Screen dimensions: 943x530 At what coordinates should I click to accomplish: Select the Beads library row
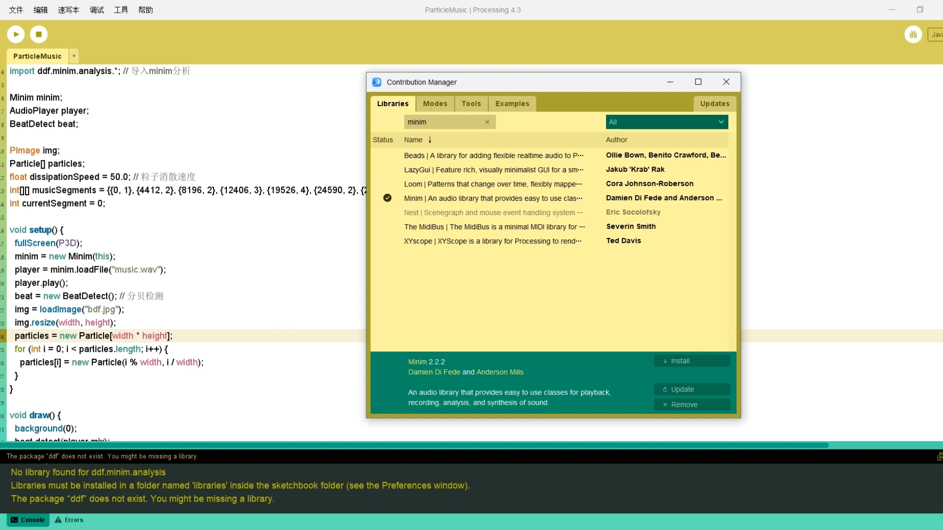point(494,156)
